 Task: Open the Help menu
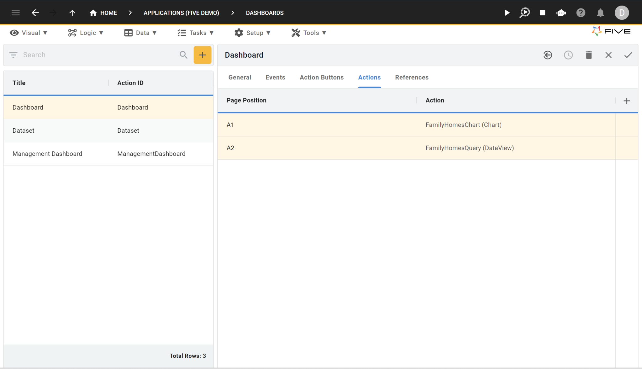pyautogui.click(x=581, y=13)
